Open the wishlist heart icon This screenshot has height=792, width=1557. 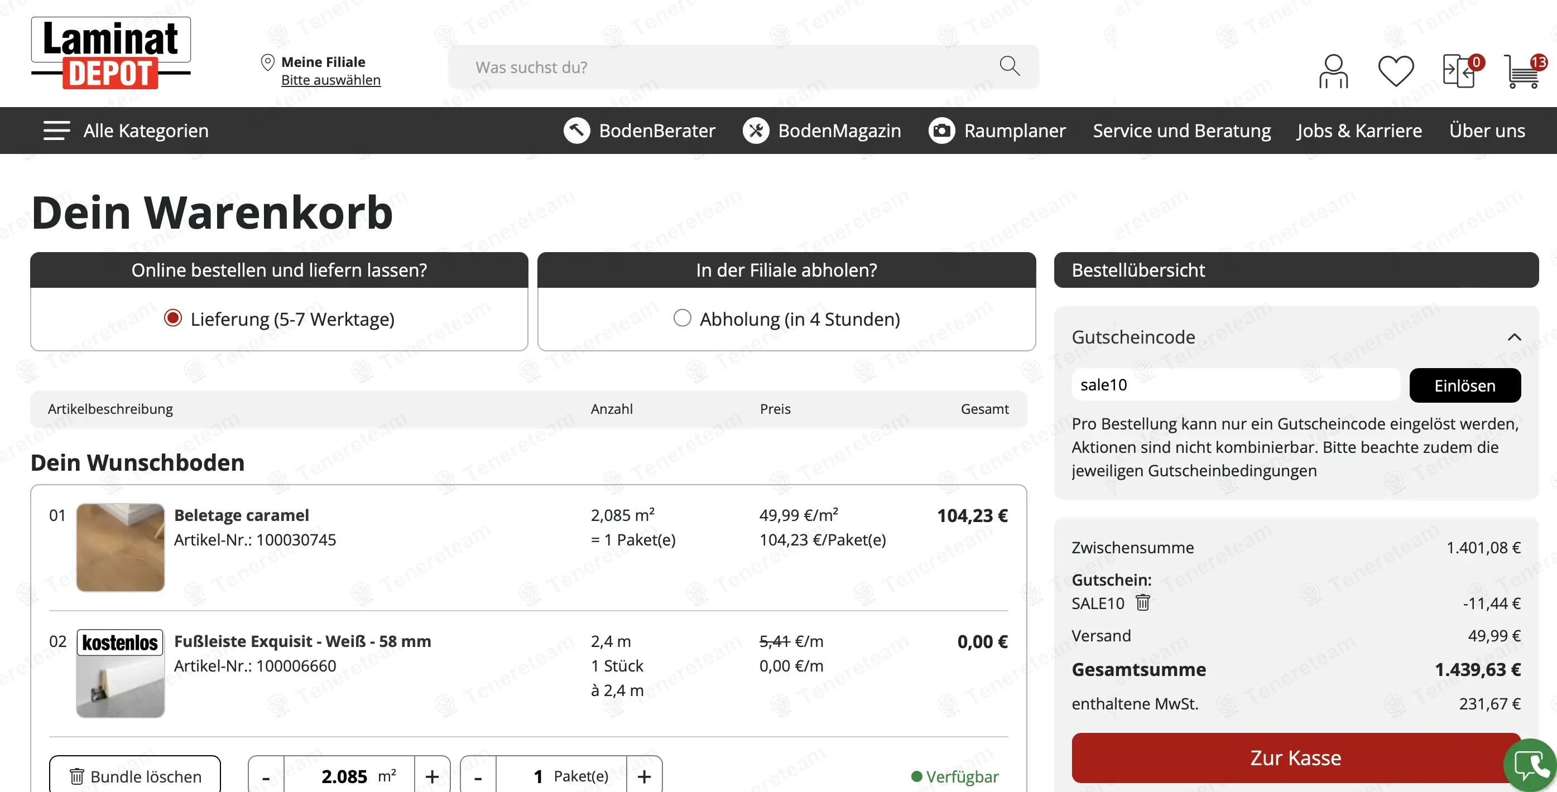[1396, 71]
